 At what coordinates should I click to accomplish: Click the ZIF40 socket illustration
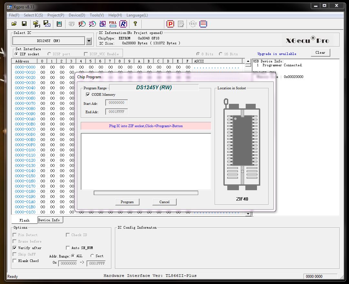(242, 144)
